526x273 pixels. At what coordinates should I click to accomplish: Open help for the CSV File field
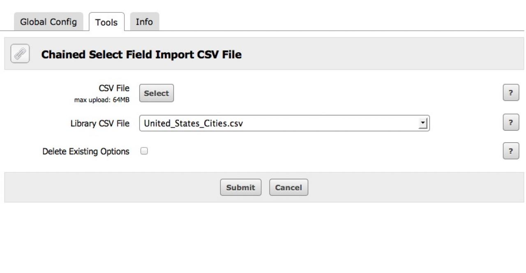[511, 93]
